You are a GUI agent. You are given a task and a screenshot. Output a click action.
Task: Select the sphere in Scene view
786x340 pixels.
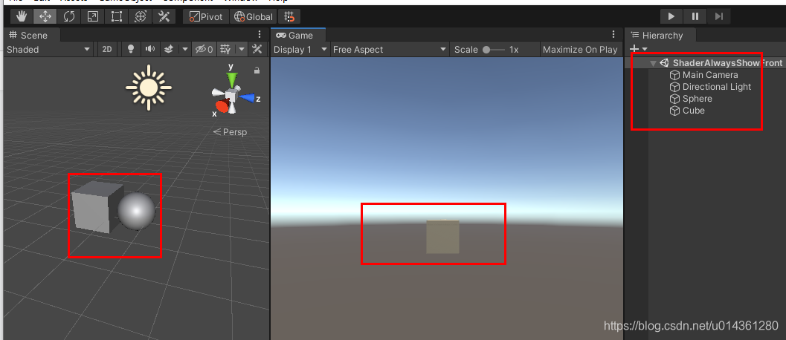click(x=136, y=212)
